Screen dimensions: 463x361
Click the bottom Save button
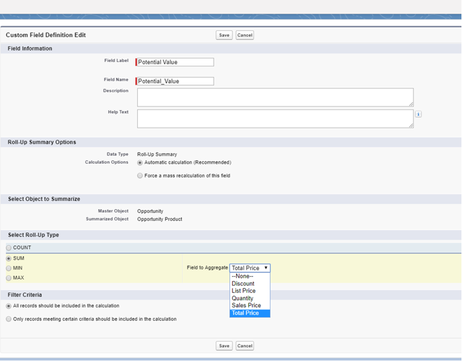(224, 346)
